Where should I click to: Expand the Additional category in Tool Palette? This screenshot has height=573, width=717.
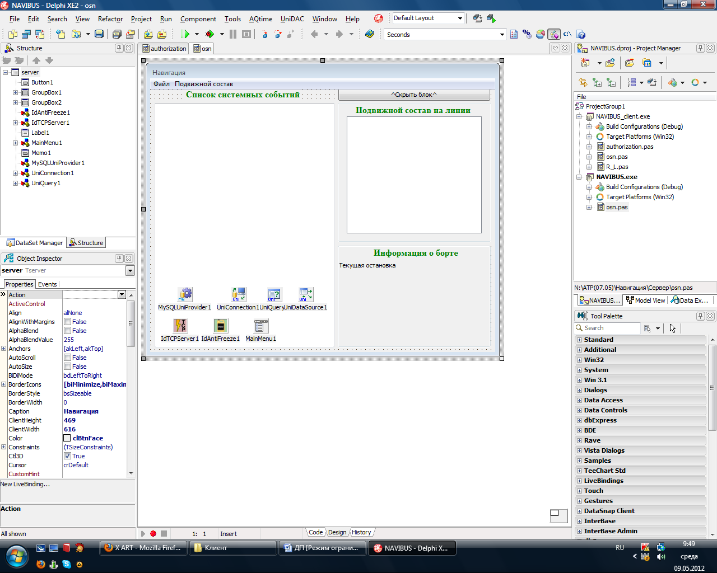tap(579, 350)
